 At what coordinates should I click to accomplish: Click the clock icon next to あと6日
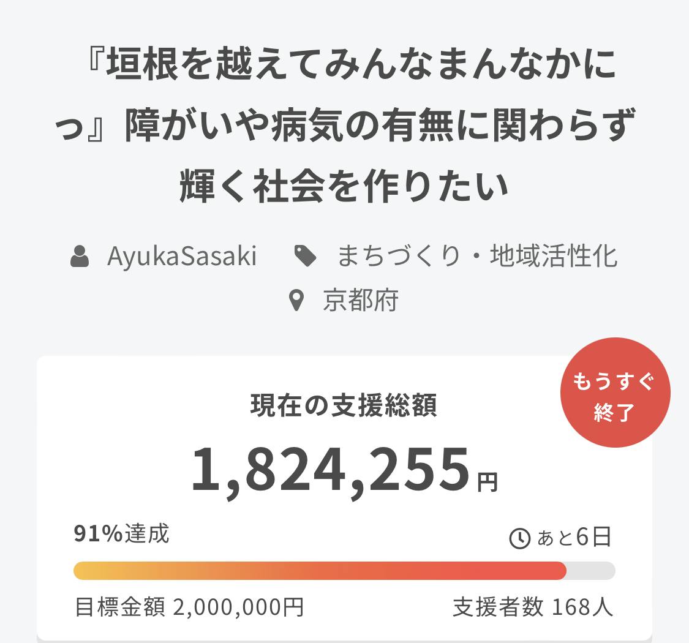(x=520, y=538)
